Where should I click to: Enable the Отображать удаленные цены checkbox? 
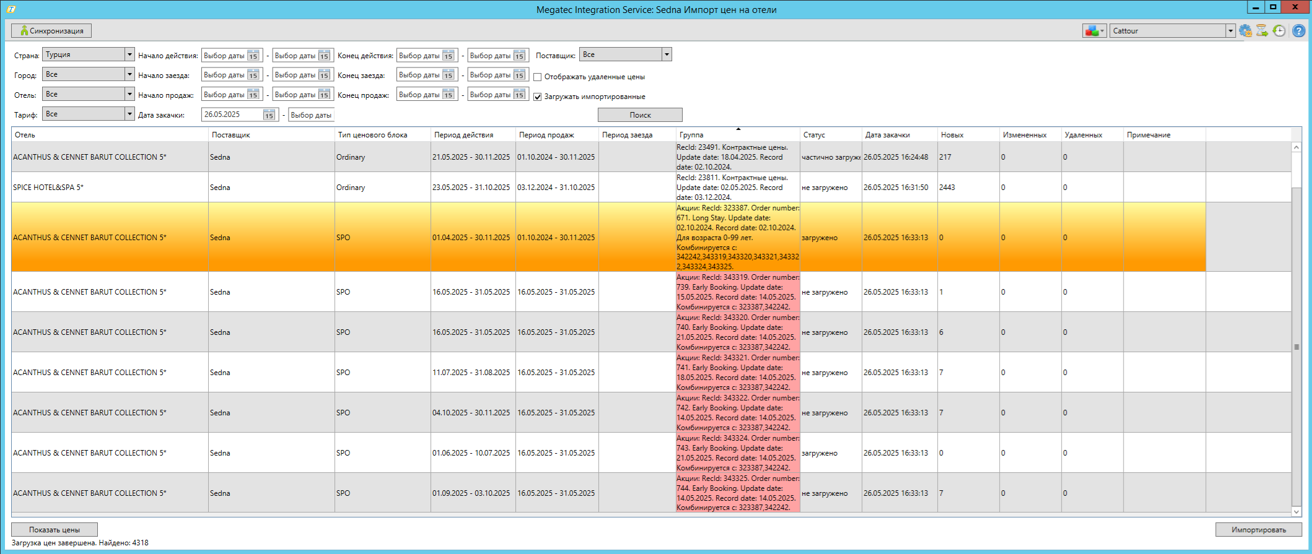click(x=538, y=77)
